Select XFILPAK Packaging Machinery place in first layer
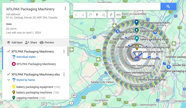Viewport: 186px width, 108px height. point(36,64)
